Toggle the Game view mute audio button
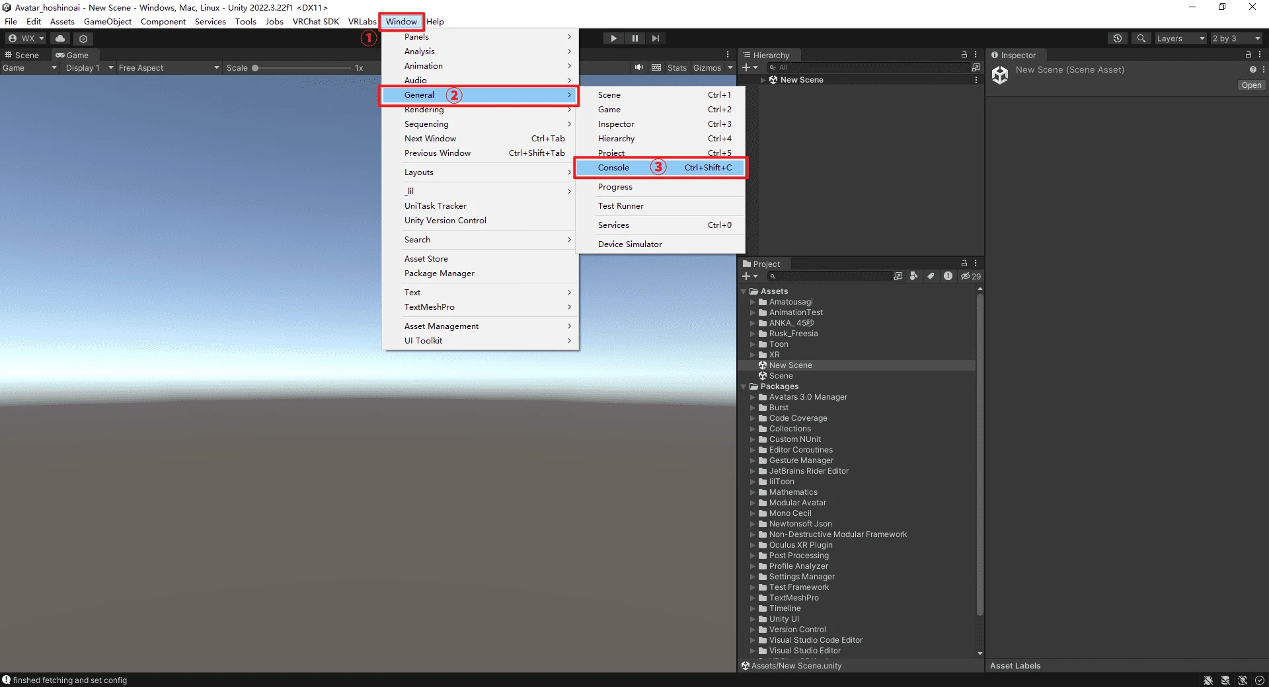This screenshot has width=1269, height=687. tap(638, 67)
